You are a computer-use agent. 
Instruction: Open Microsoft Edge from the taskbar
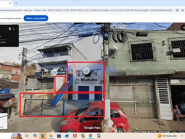click(43, 136)
